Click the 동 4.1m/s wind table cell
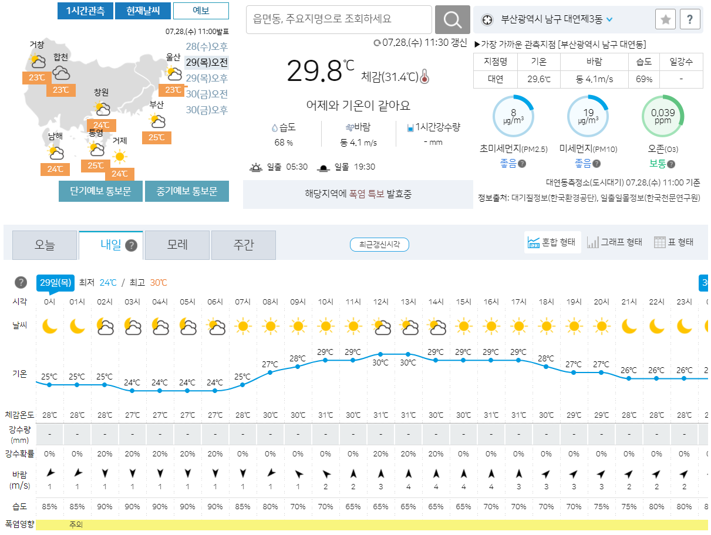The height and width of the screenshot is (535, 711). tap(594, 79)
